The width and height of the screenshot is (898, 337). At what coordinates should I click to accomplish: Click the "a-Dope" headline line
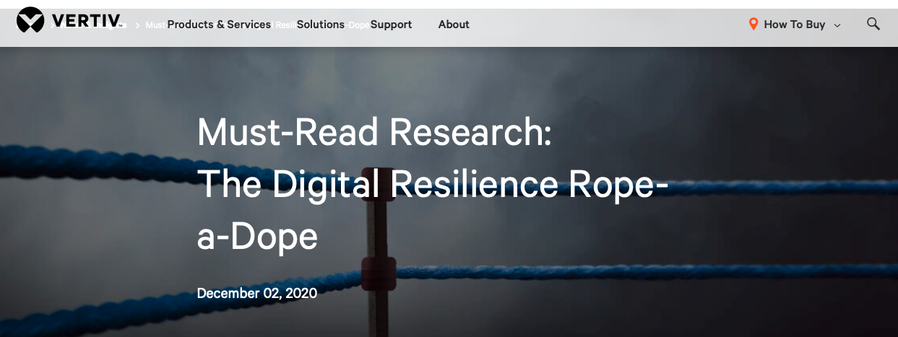click(257, 236)
